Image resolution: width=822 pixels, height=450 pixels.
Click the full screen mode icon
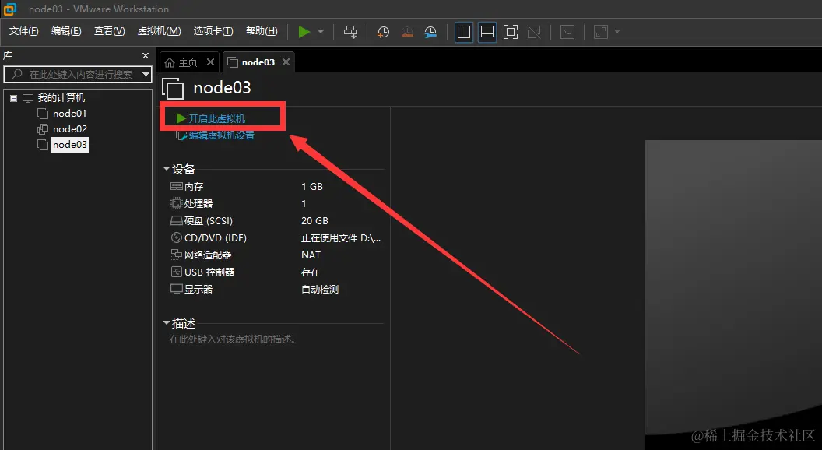pos(510,32)
